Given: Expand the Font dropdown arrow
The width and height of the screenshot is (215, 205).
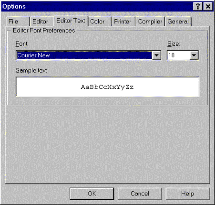Looking at the screenshot, I should pyautogui.click(x=156, y=55).
